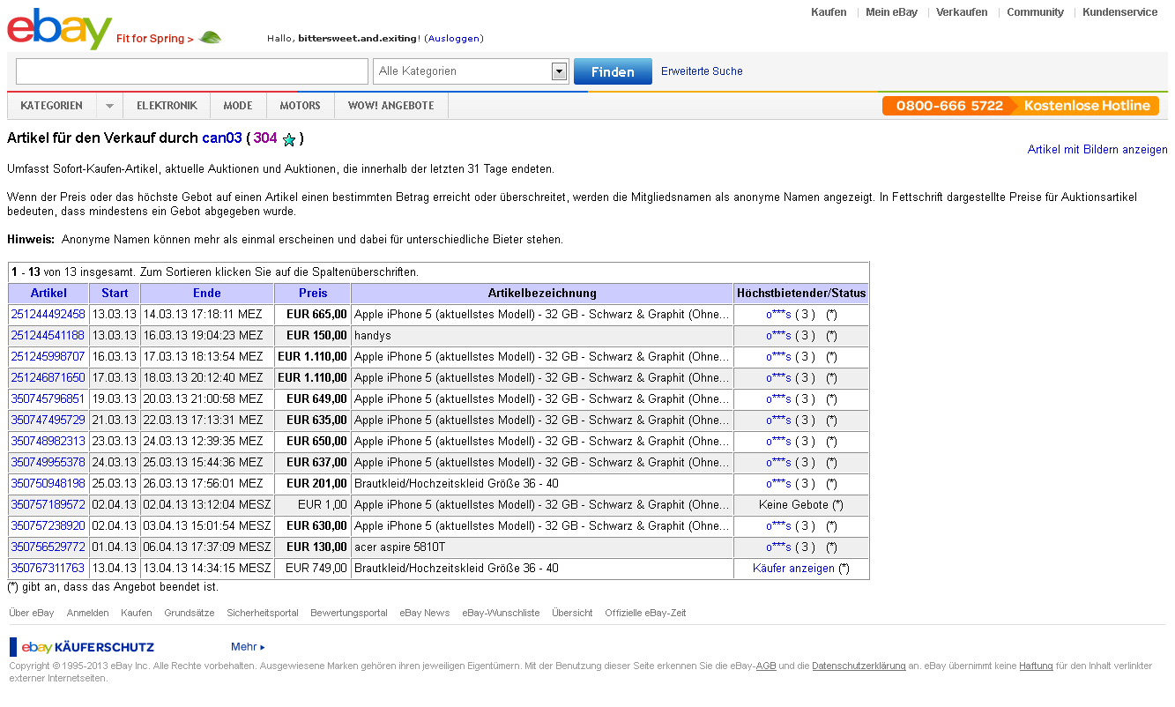
Task: Open item 350756529772
Action: [x=48, y=547]
